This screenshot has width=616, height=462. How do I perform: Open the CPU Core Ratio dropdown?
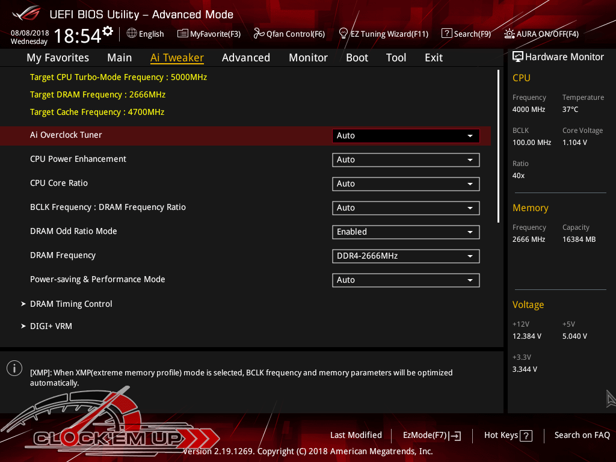[x=405, y=183]
